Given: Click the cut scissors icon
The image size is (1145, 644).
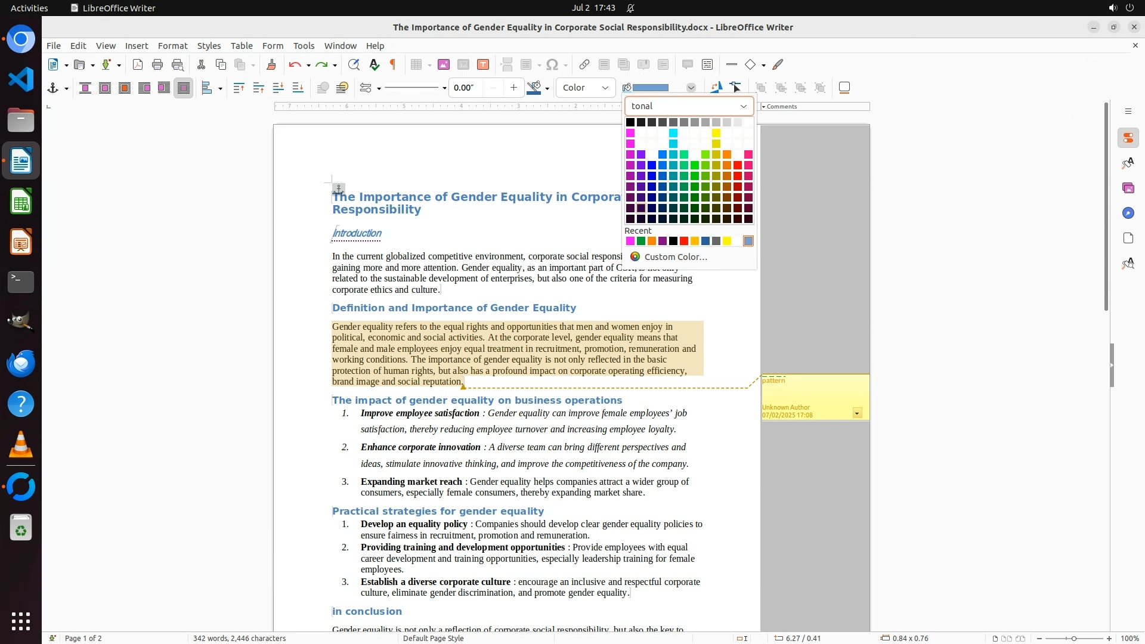Looking at the screenshot, I should click(x=201, y=64).
